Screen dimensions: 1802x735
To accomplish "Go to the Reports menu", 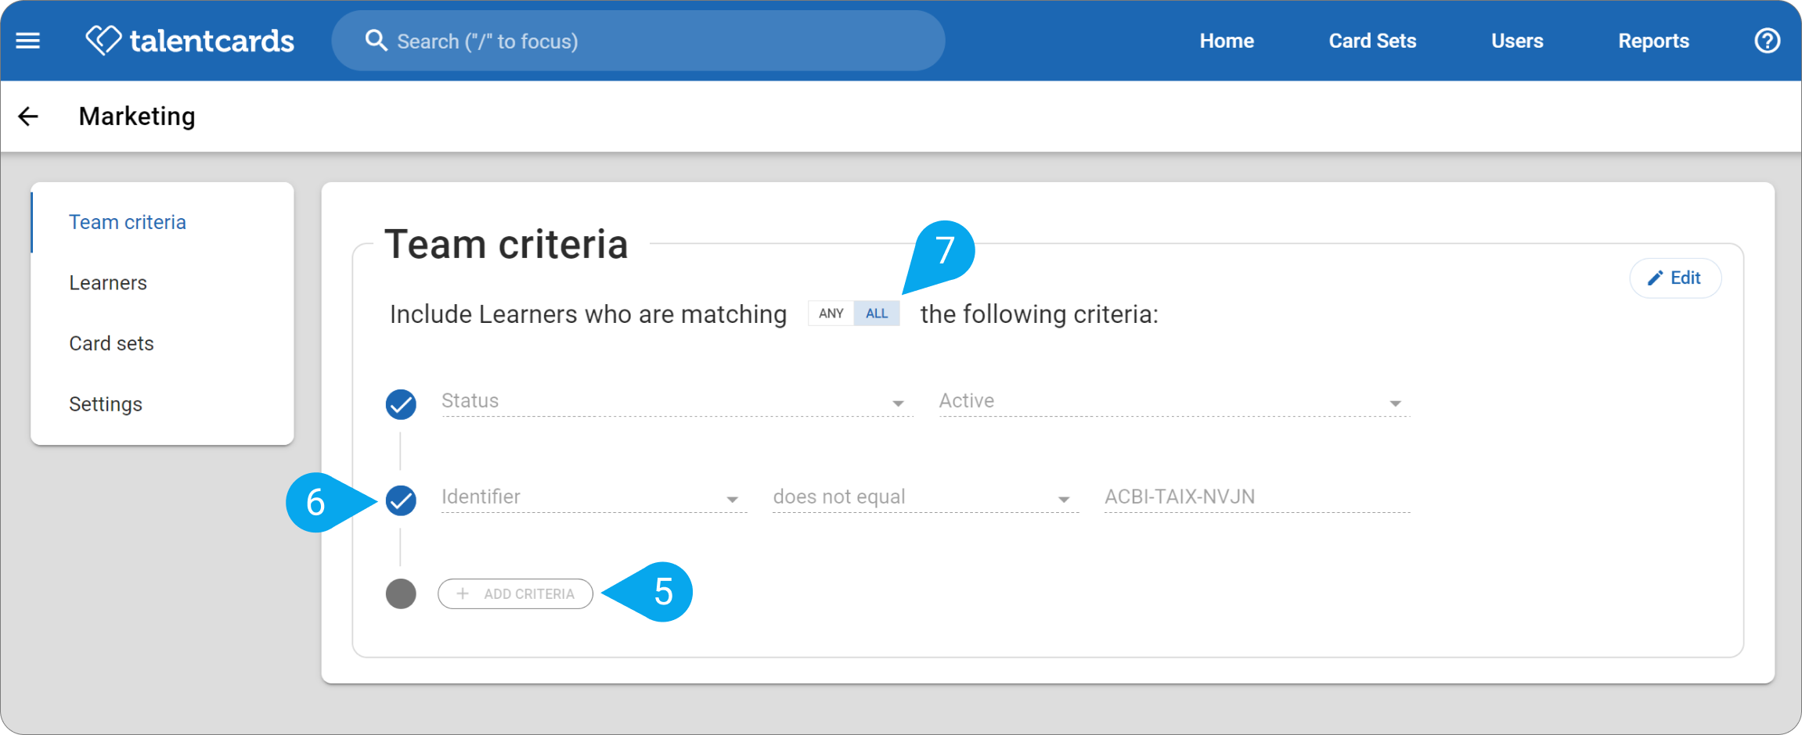I will tap(1653, 41).
